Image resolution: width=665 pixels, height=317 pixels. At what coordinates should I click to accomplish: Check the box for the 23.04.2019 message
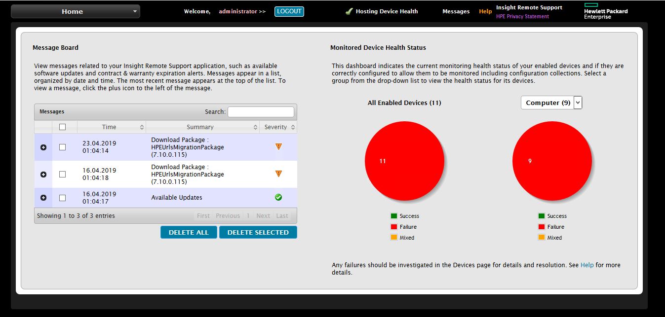coord(62,147)
